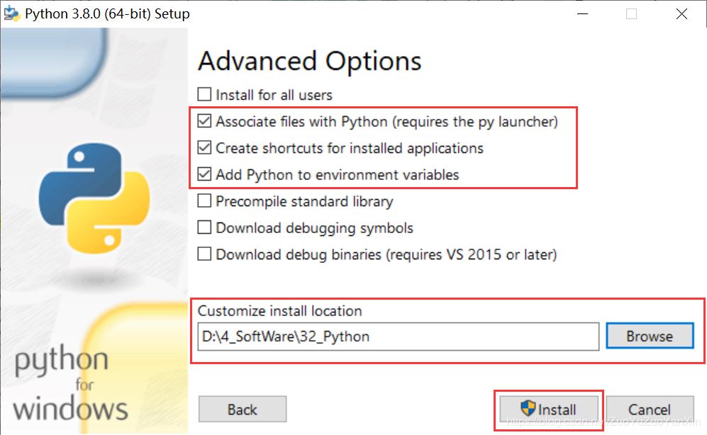Uncheck Add Python to environment variables
707x435 pixels.
tap(204, 174)
